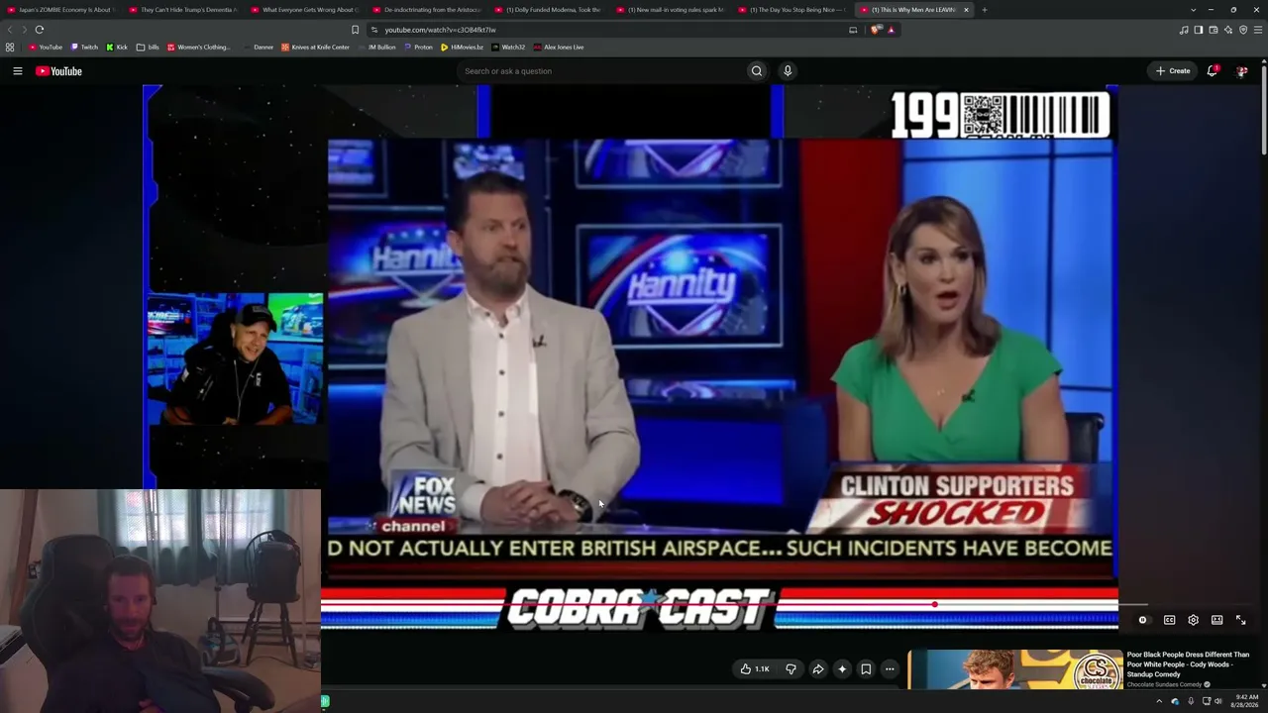Open Leo AI sparkle icon in toolbar
The width and height of the screenshot is (1268, 713).
1228,30
